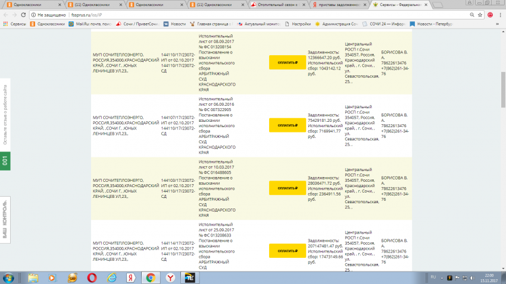The height and width of the screenshot is (284, 506).
Task: Click the red extension icon in the toolbar
Action: coord(490,14)
